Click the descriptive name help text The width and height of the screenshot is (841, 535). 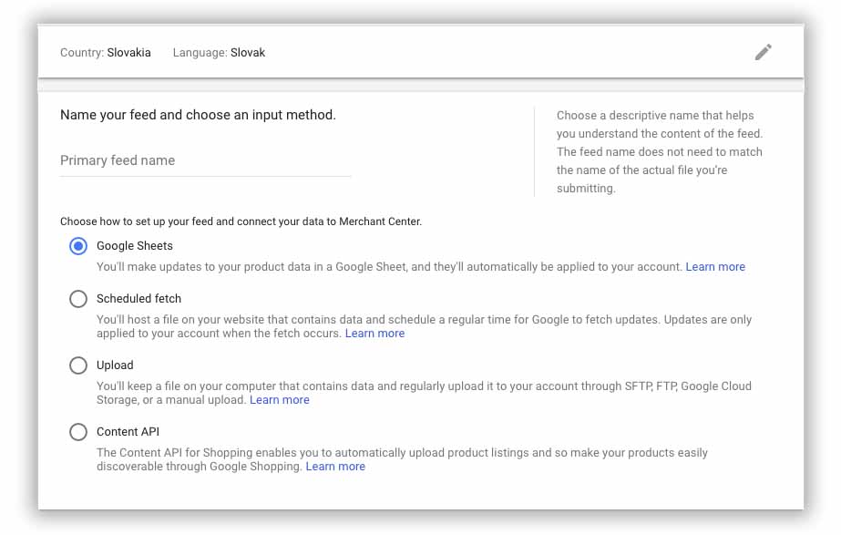pyautogui.click(x=659, y=152)
